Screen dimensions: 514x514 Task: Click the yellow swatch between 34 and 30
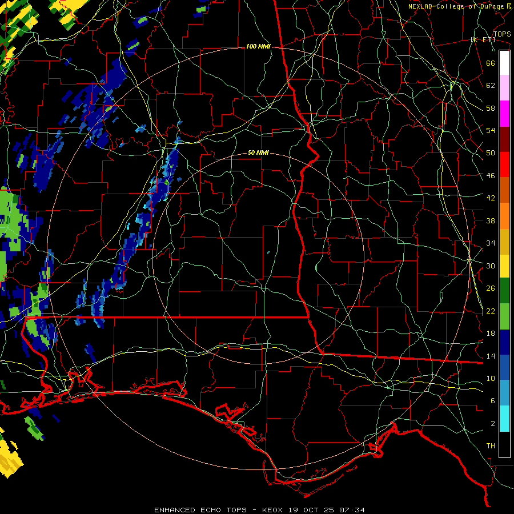tap(504, 266)
